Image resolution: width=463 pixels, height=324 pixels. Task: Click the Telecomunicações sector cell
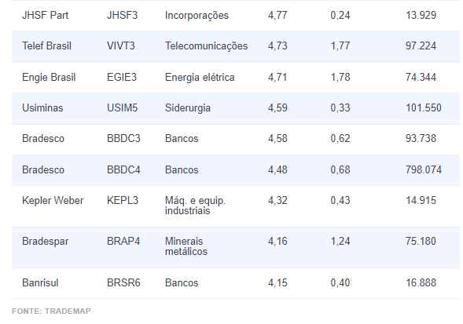tap(206, 46)
